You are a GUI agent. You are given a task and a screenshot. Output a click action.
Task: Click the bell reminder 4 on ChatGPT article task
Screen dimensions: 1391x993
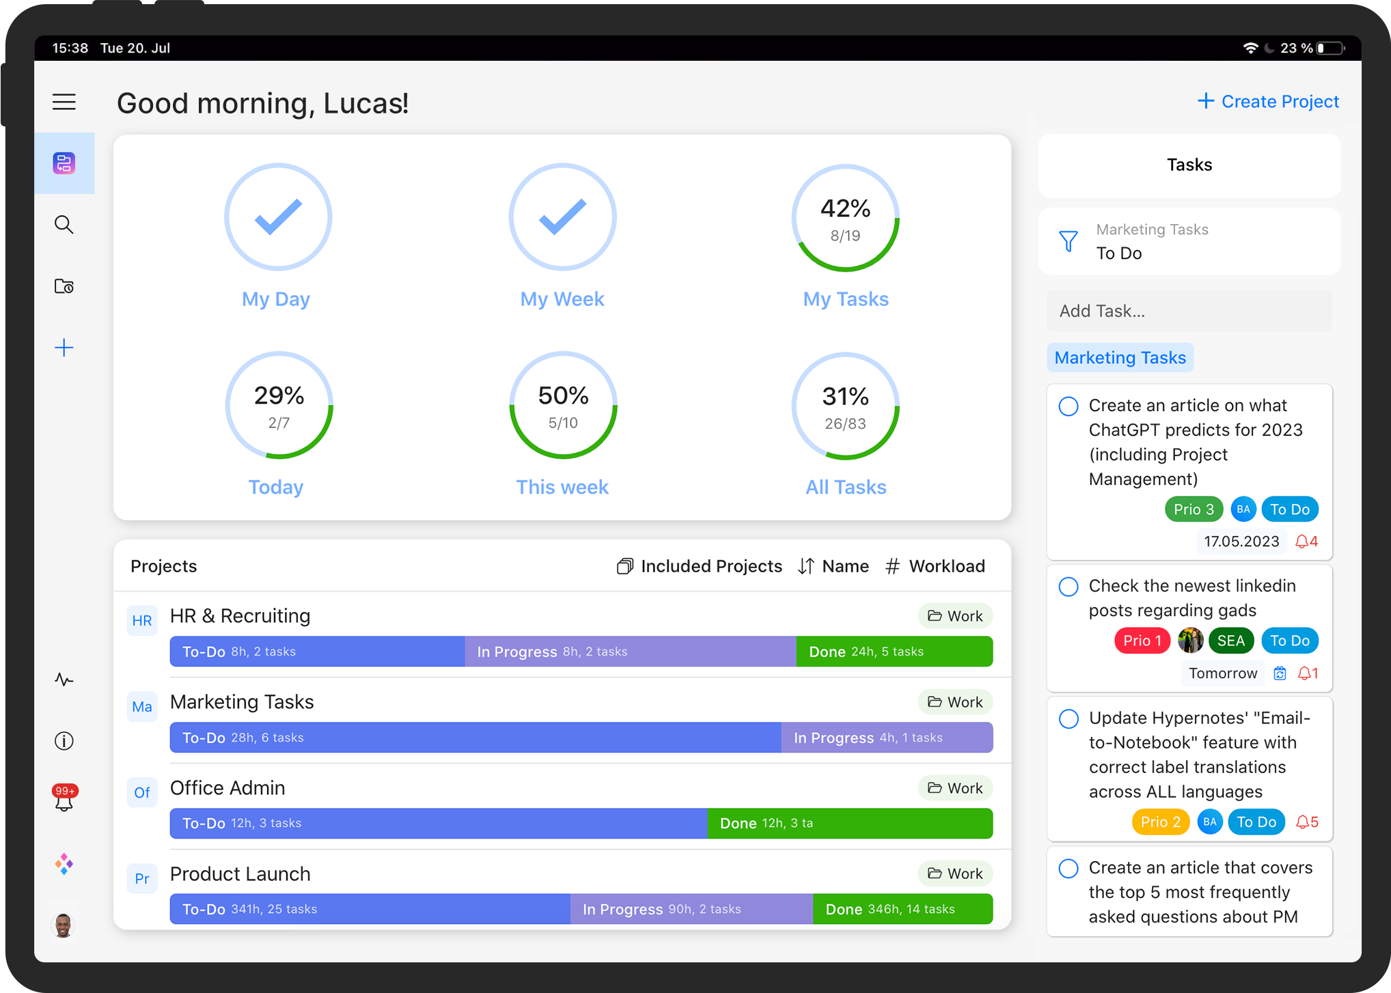coord(1307,542)
